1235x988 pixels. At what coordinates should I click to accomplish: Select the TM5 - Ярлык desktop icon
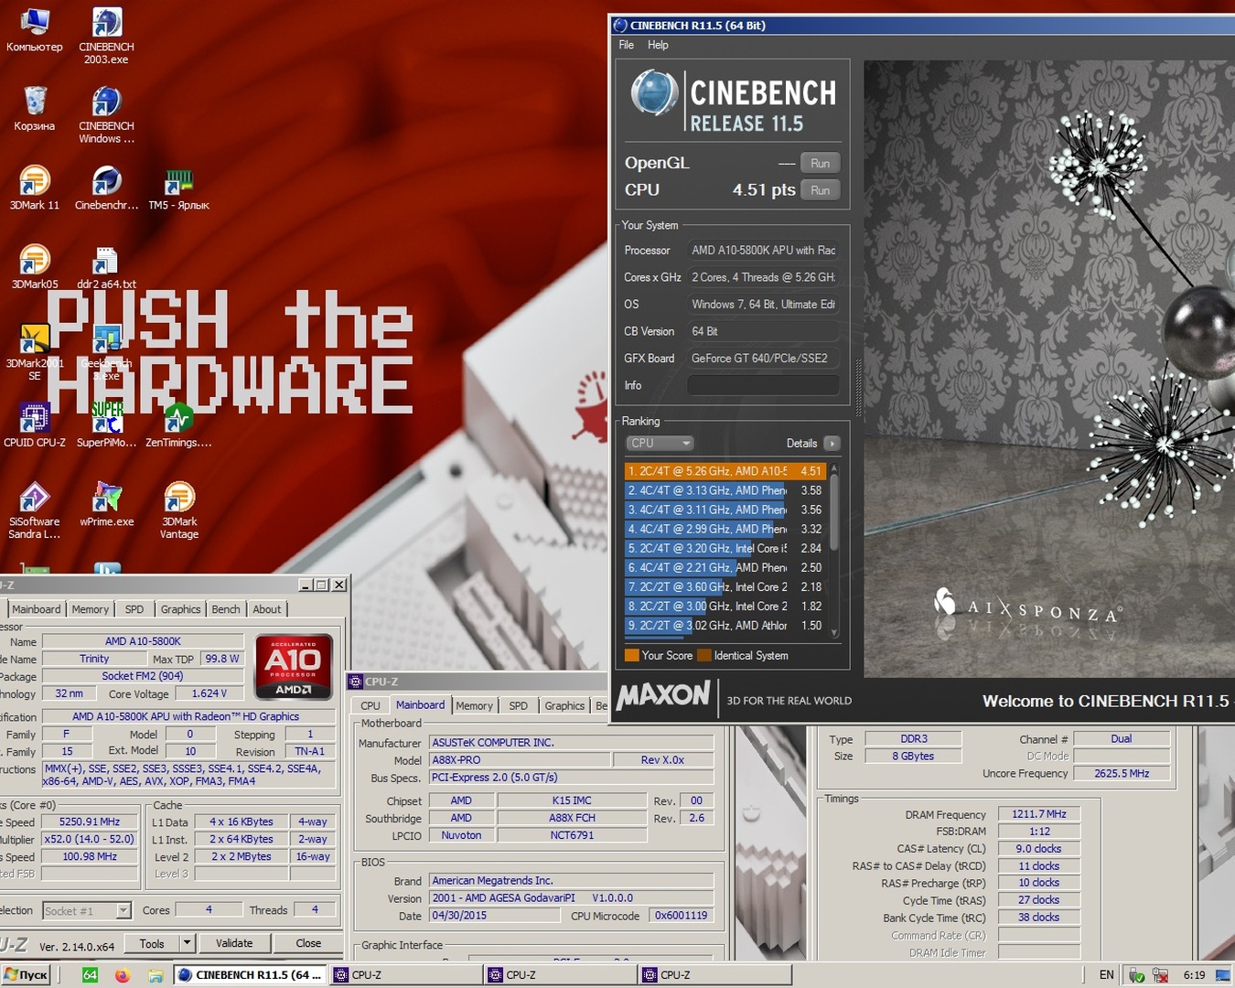[178, 188]
